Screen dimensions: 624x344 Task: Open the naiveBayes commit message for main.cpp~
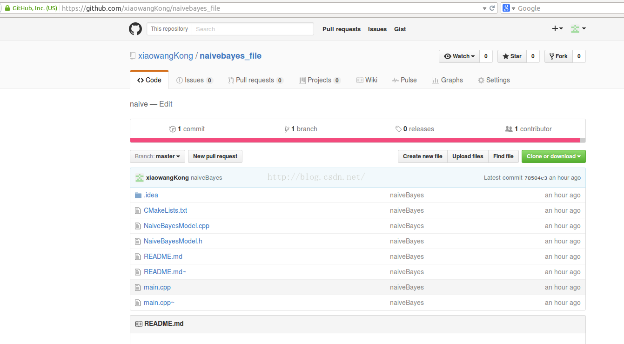[407, 303]
